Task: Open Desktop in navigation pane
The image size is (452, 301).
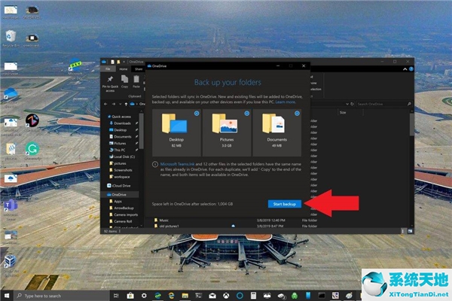Action: 120,130
